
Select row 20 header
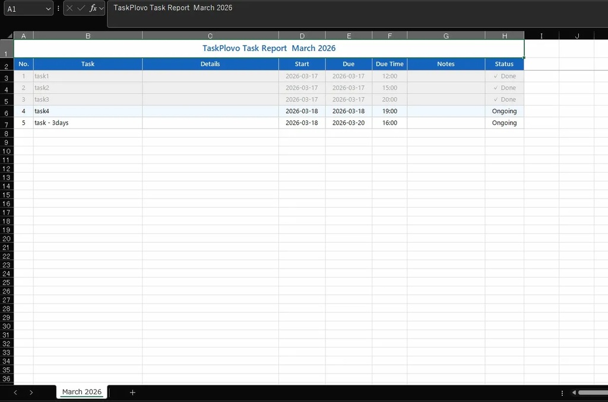pyautogui.click(x=7, y=238)
